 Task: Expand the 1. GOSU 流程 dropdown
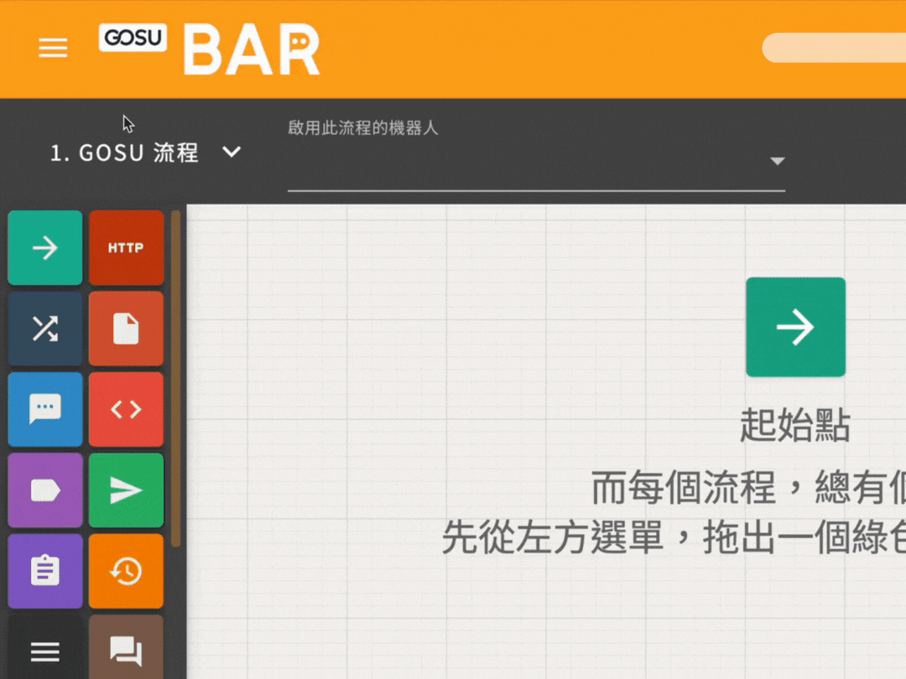124,153
